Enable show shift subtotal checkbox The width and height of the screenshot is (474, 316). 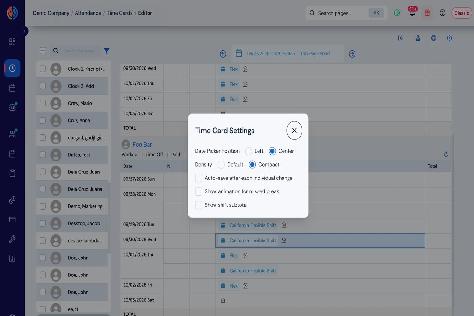tap(198, 205)
